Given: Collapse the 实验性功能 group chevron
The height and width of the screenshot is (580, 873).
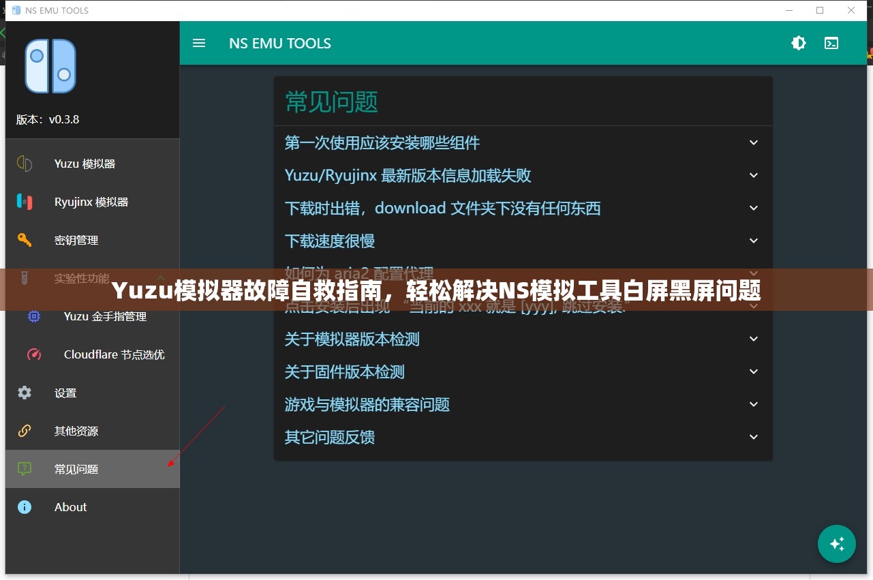Looking at the screenshot, I should point(161,278).
